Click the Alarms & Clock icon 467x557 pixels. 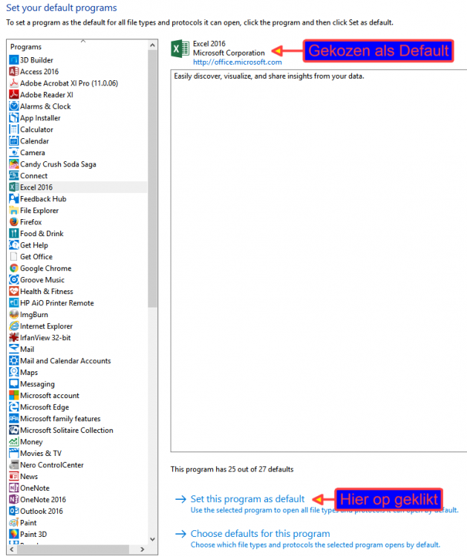click(x=14, y=106)
